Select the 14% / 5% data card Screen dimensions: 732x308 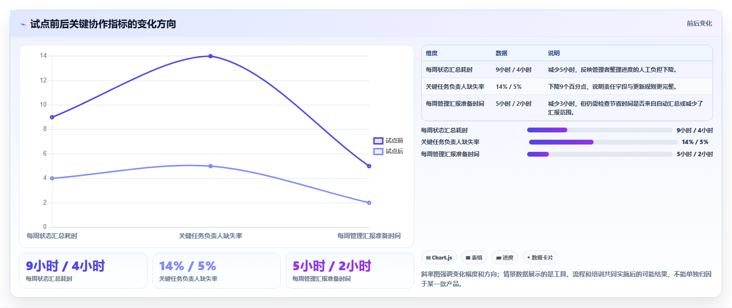click(217, 271)
